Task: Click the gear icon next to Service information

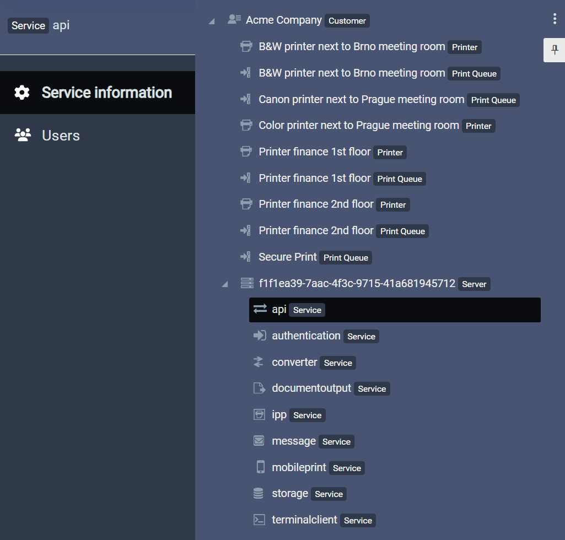Action: click(x=21, y=93)
